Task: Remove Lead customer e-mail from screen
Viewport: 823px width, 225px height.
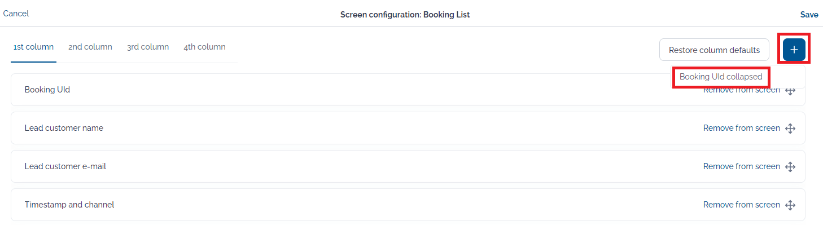Action: click(741, 166)
